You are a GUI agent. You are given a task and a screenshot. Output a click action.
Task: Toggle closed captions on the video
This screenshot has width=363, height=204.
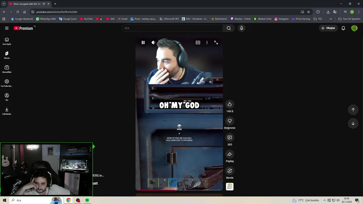(x=198, y=42)
